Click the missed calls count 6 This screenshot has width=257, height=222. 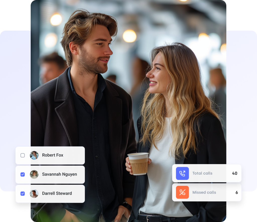click(x=237, y=192)
